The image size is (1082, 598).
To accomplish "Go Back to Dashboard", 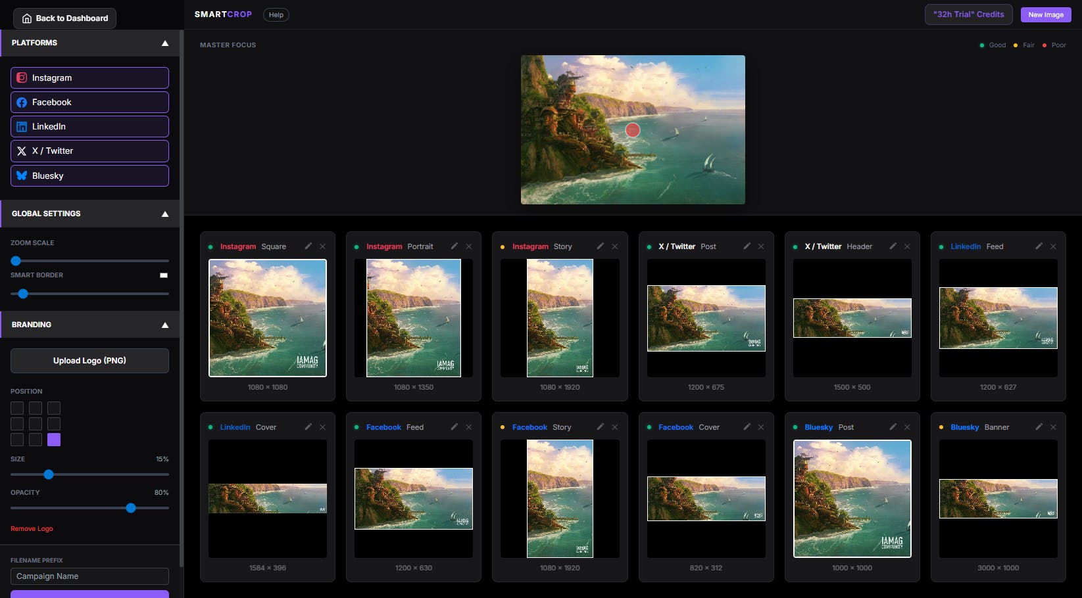I will [64, 18].
